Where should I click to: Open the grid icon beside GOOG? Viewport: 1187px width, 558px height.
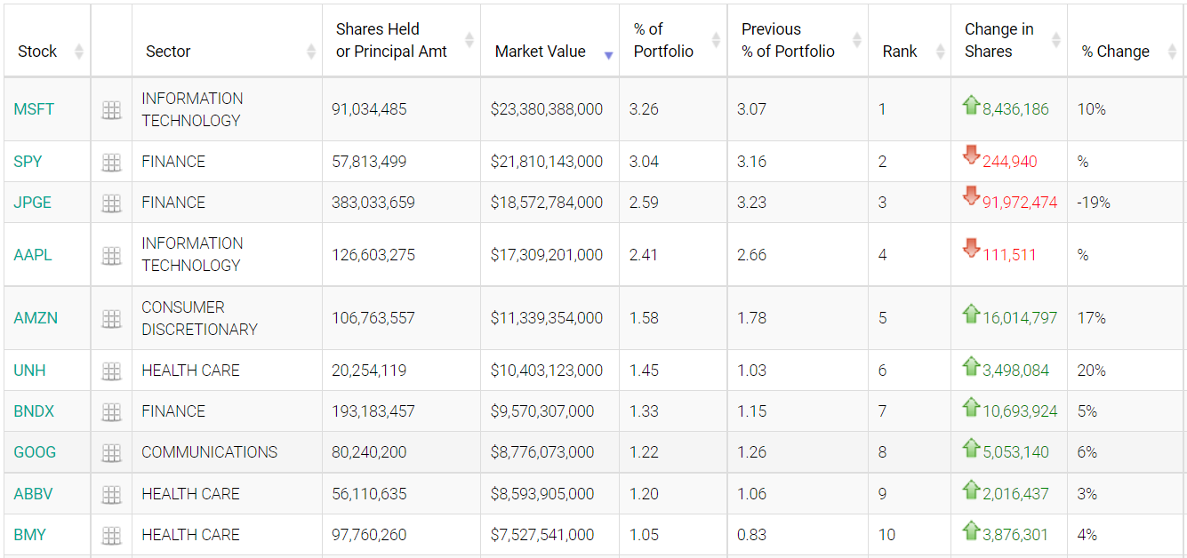point(111,453)
